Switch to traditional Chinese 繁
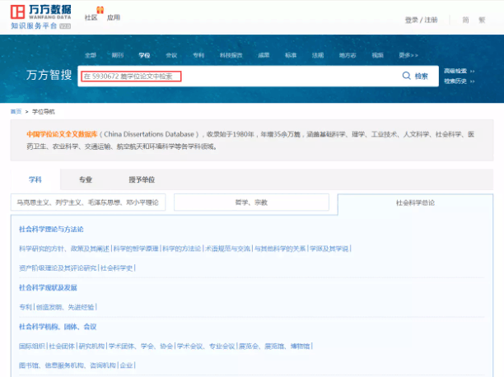Viewport: 504px width, 377px height. (x=482, y=20)
